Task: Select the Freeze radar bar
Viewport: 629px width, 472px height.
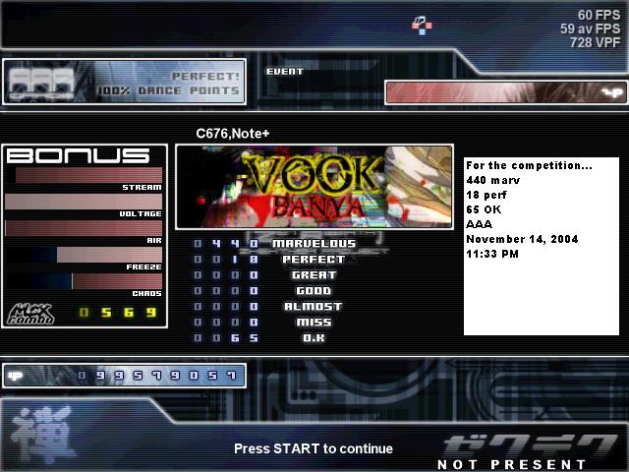Action: 84,255
